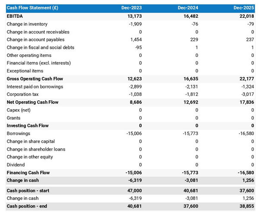This screenshot has width=259, height=214.
Task: Select Corporation tax value -3,017
Action: [247, 94]
